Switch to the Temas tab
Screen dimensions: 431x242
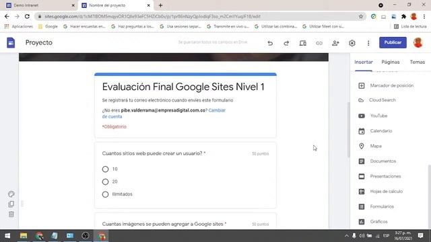click(x=418, y=62)
